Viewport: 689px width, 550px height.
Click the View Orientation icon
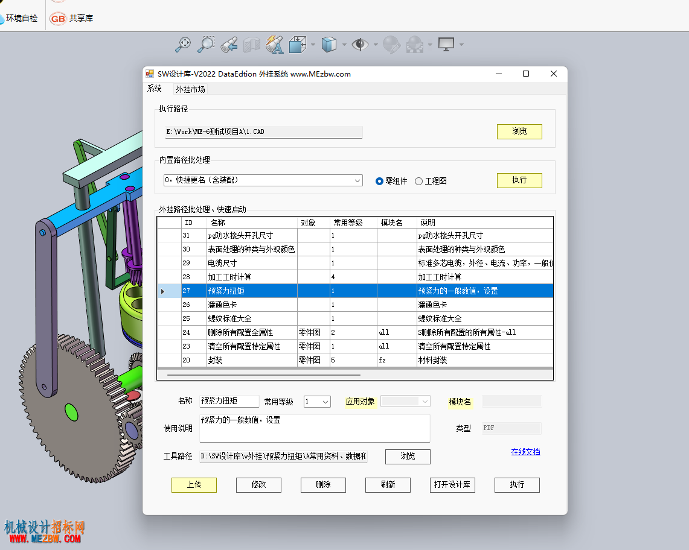298,45
